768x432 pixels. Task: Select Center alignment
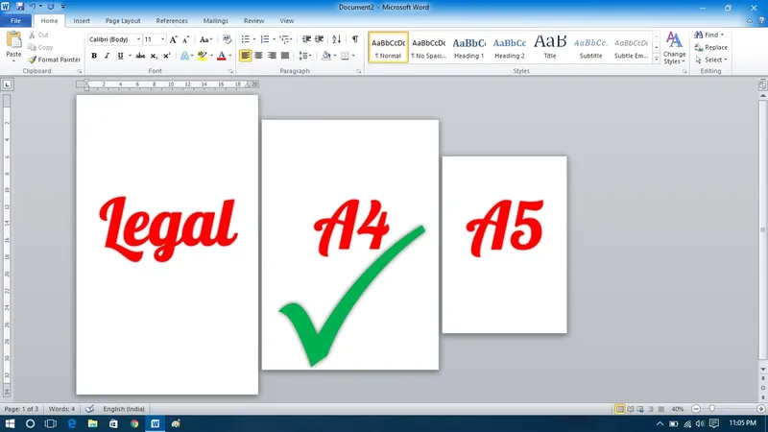pyautogui.click(x=258, y=56)
